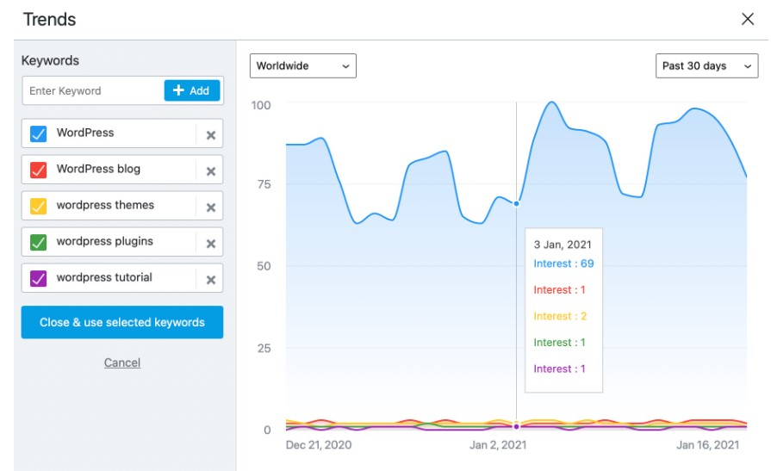Image resolution: width=771 pixels, height=471 pixels.
Task: Click Close & use selected keywords
Action: (x=122, y=322)
